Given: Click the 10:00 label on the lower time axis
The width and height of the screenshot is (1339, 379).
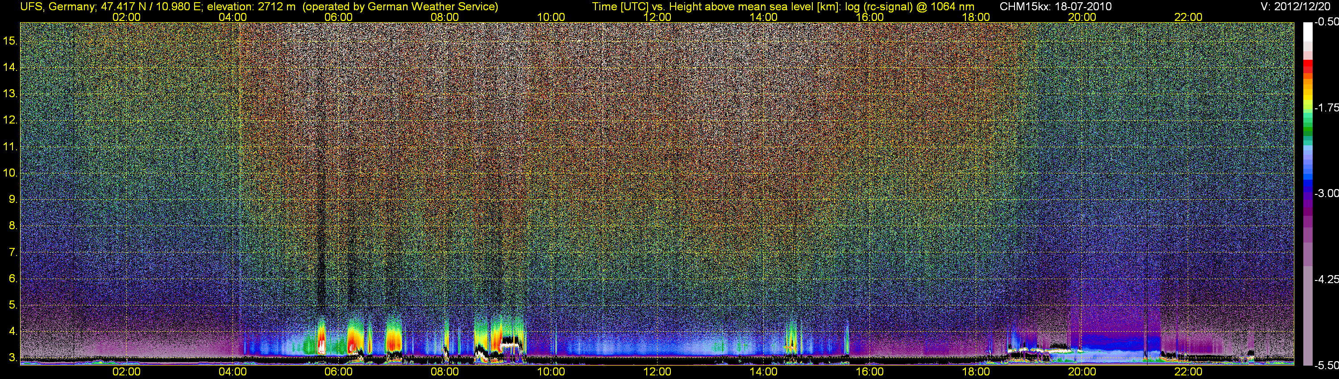Looking at the screenshot, I should click(551, 372).
